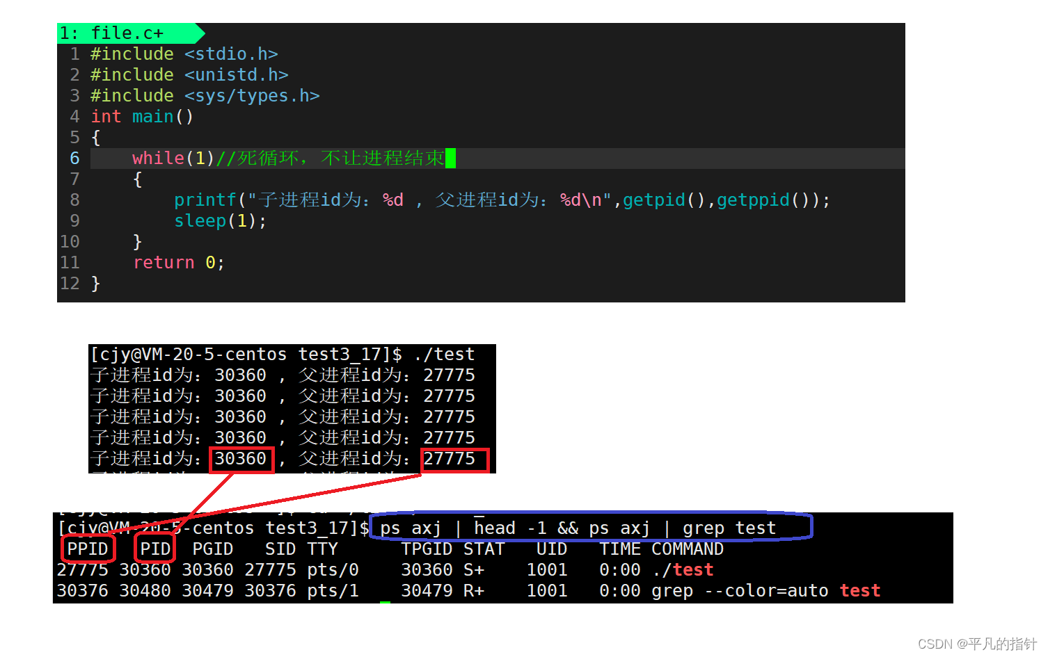1048x657 pixels.
Task: Click the PGID column header
Action: point(213,549)
